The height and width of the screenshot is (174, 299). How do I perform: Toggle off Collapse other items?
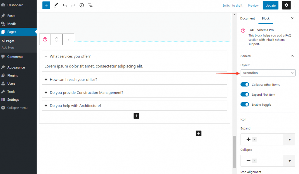pos(245,84)
